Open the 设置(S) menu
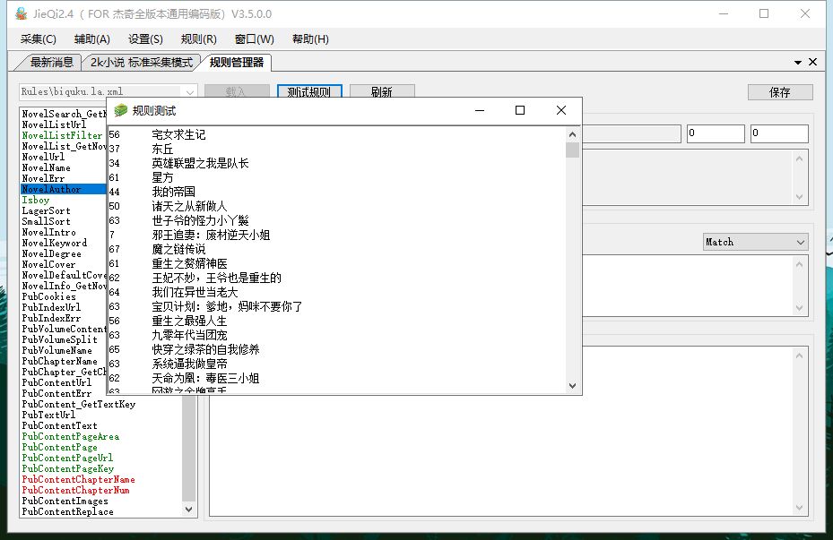 pyautogui.click(x=145, y=39)
